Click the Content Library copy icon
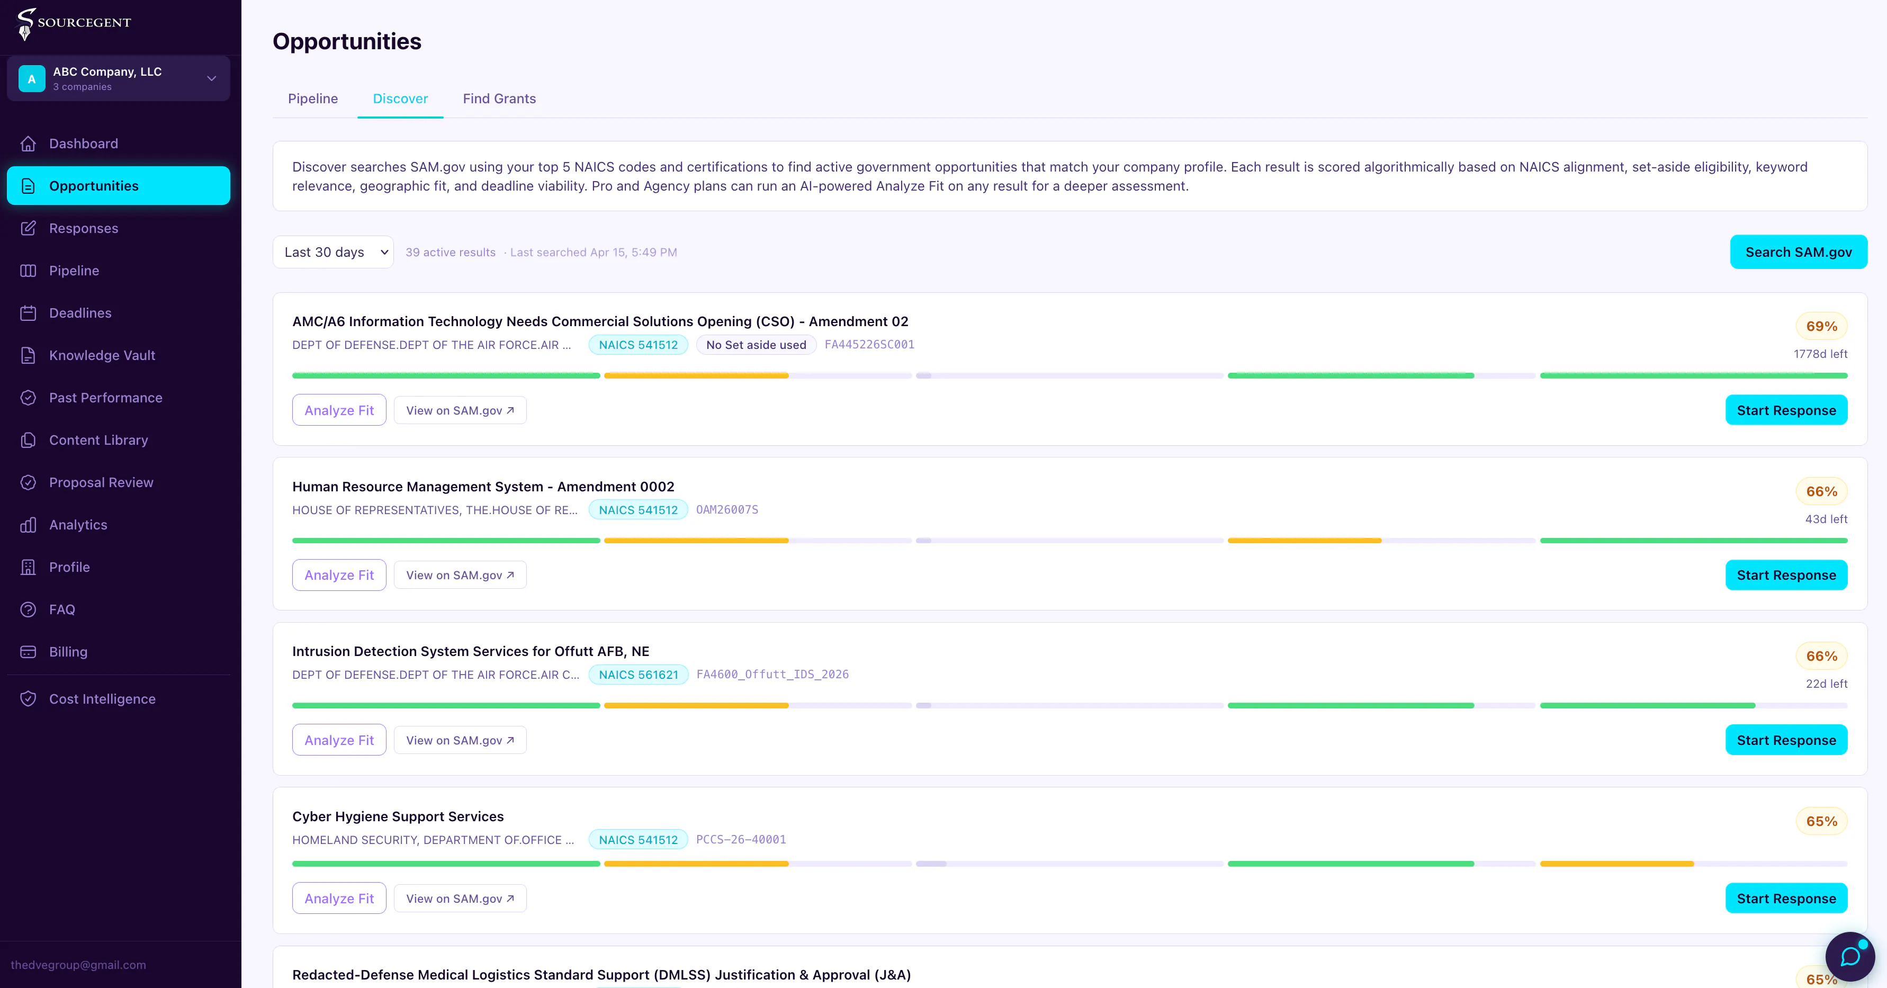 (28, 440)
